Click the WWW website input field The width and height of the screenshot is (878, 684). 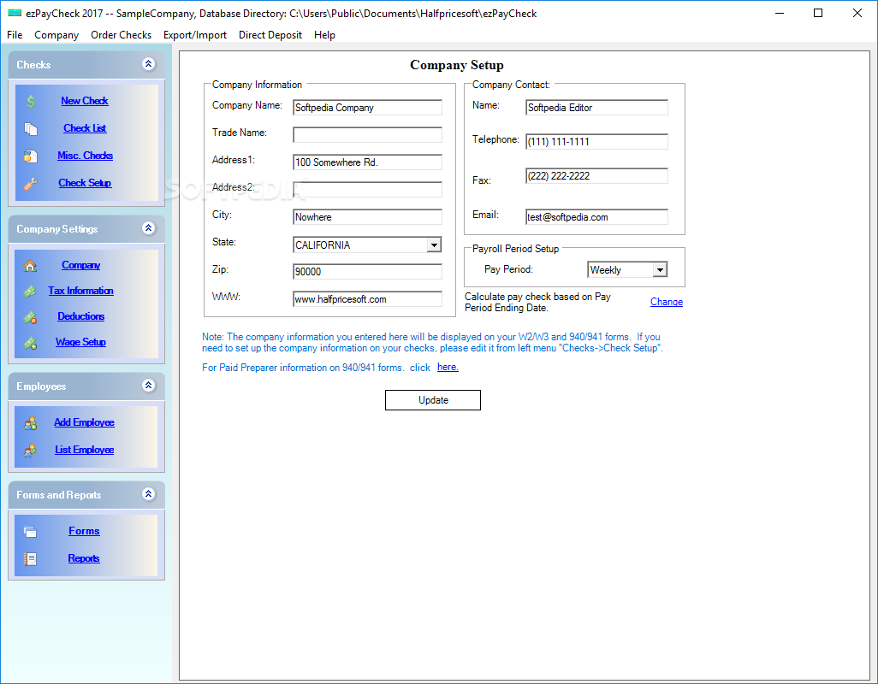[367, 299]
